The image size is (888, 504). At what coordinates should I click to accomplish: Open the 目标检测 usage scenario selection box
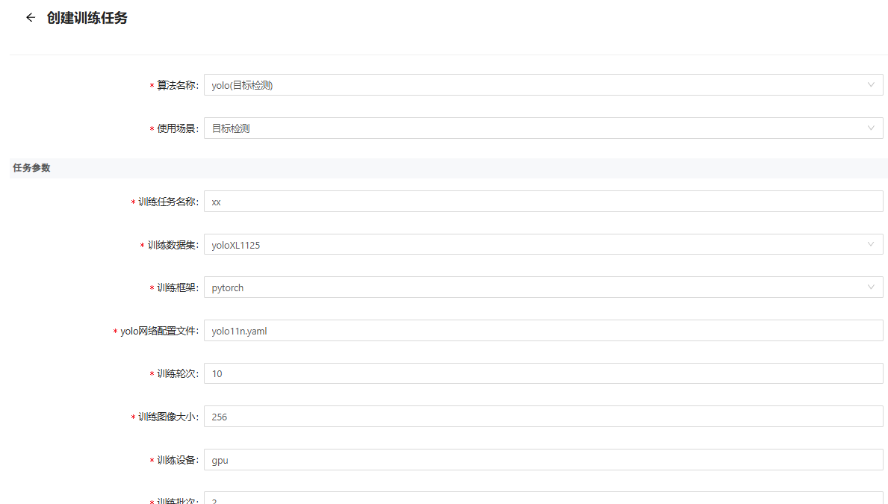(x=523, y=128)
